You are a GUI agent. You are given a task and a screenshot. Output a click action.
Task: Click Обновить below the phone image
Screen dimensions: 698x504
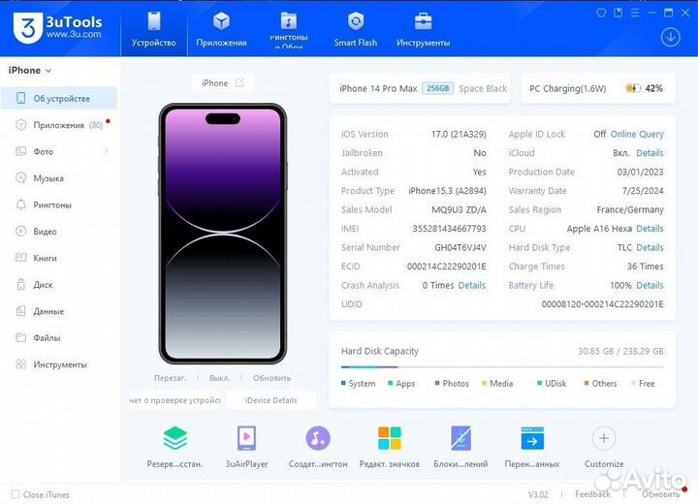(x=271, y=378)
